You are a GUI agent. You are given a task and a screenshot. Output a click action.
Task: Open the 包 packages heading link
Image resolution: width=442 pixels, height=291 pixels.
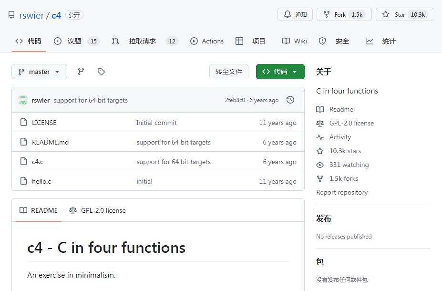(x=320, y=262)
